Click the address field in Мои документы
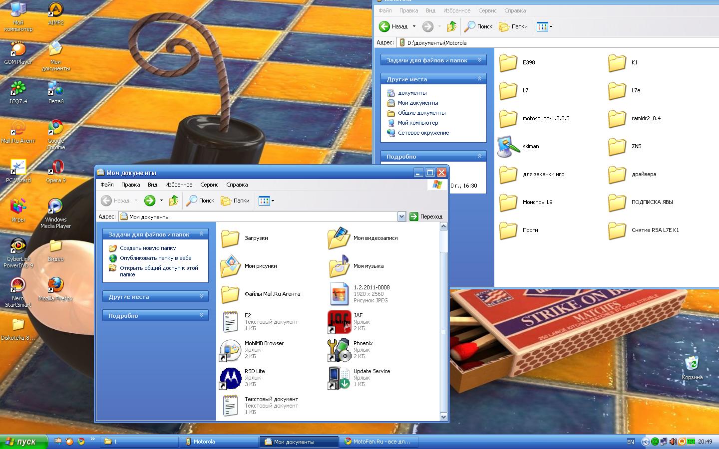The image size is (719, 449). pyautogui.click(x=258, y=217)
